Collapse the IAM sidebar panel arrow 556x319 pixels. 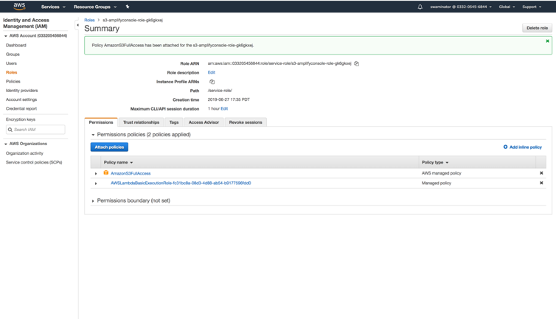coord(77,25)
